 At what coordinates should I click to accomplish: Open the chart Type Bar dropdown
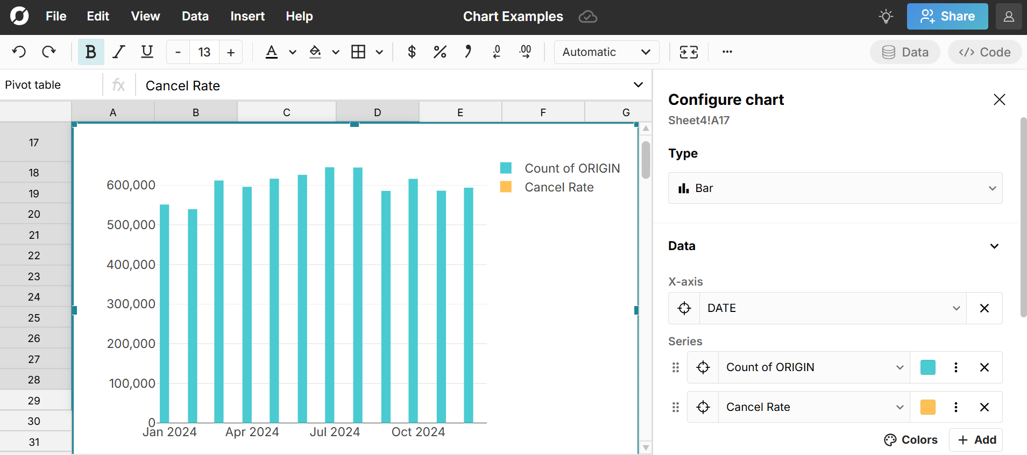(835, 188)
